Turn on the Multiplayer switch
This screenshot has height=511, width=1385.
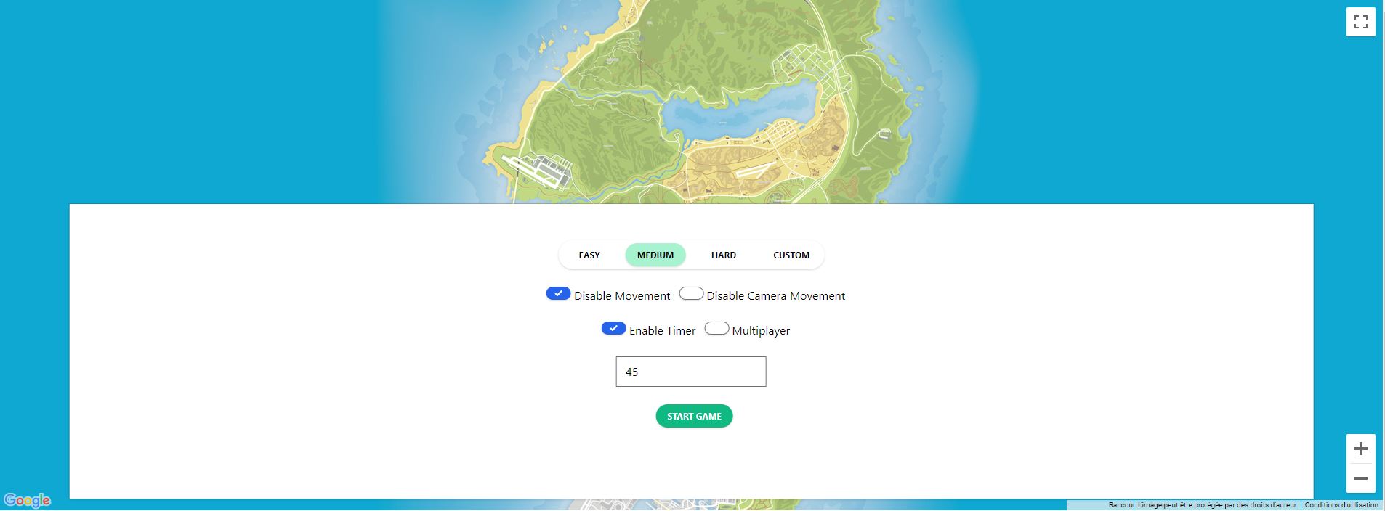[x=716, y=329]
